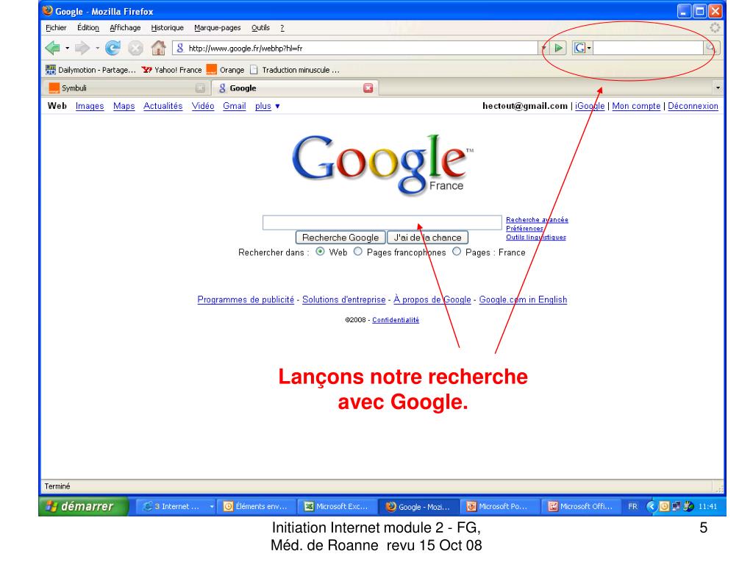Viewport: 753px width, 565px height.
Task: Open the Historique menu
Action: pyautogui.click(x=168, y=28)
